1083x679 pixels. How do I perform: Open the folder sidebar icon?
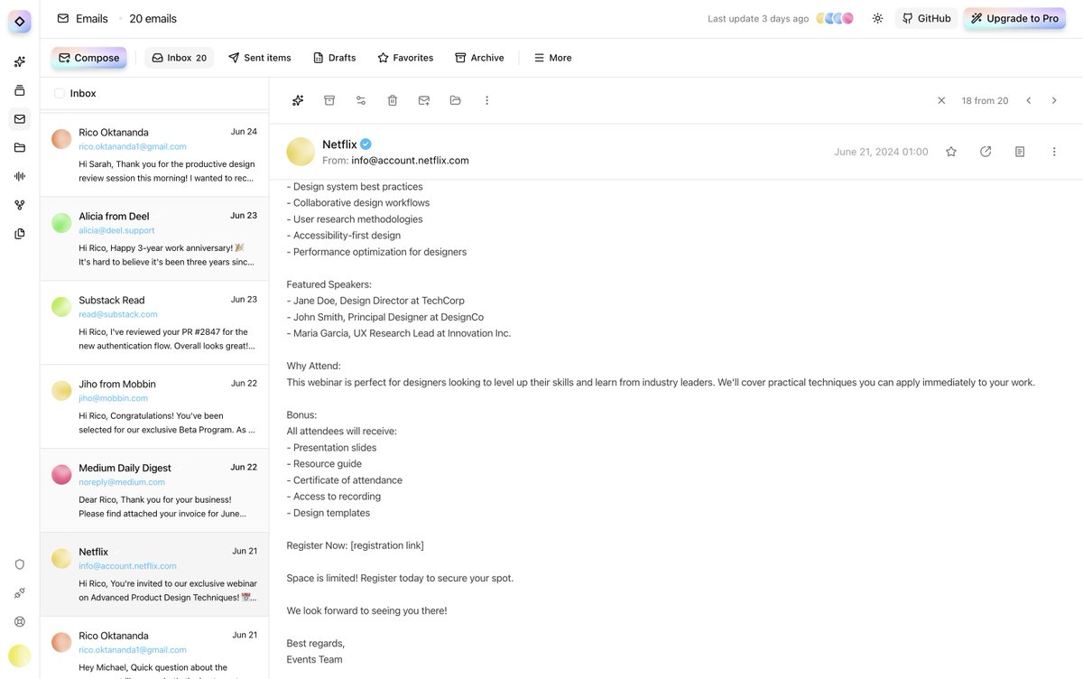click(x=20, y=147)
